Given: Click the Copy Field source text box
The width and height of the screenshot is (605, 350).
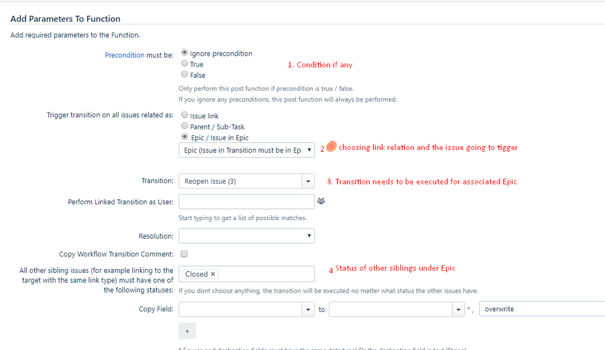Looking at the screenshot, I should click(x=240, y=309).
